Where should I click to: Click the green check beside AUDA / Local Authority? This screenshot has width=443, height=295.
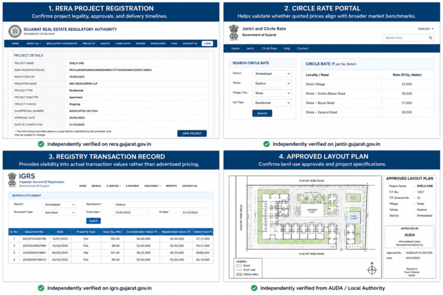click(x=254, y=288)
